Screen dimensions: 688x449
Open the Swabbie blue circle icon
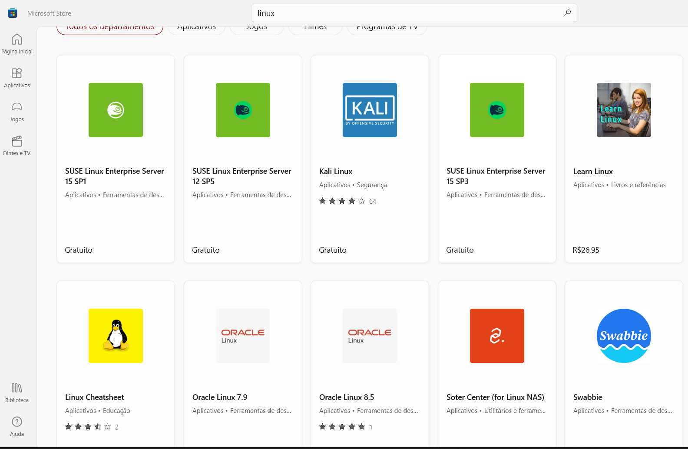coord(624,336)
